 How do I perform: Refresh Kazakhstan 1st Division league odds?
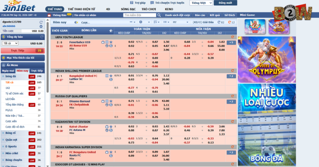[232, 122]
